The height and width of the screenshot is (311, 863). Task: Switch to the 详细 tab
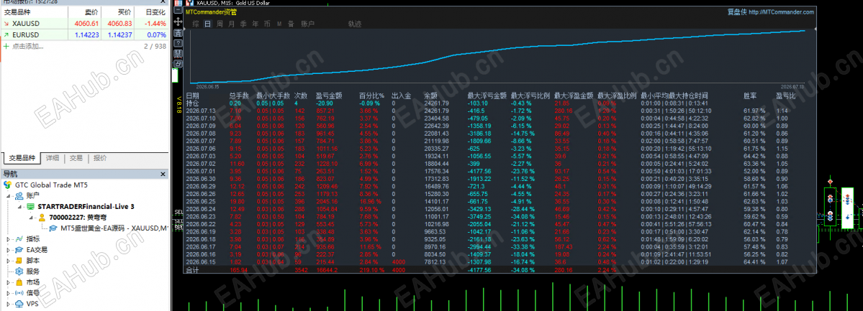click(53, 158)
